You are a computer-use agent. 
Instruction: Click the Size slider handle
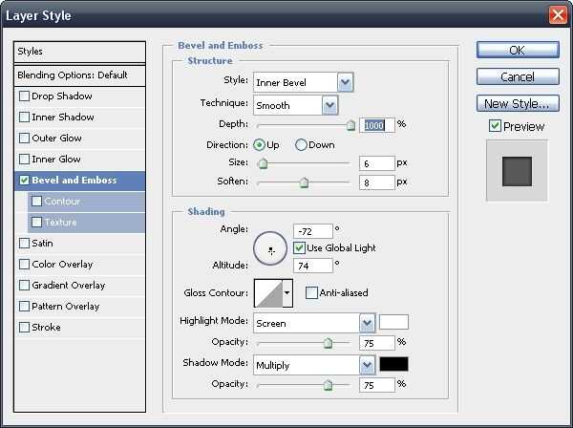click(x=263, y=163)
